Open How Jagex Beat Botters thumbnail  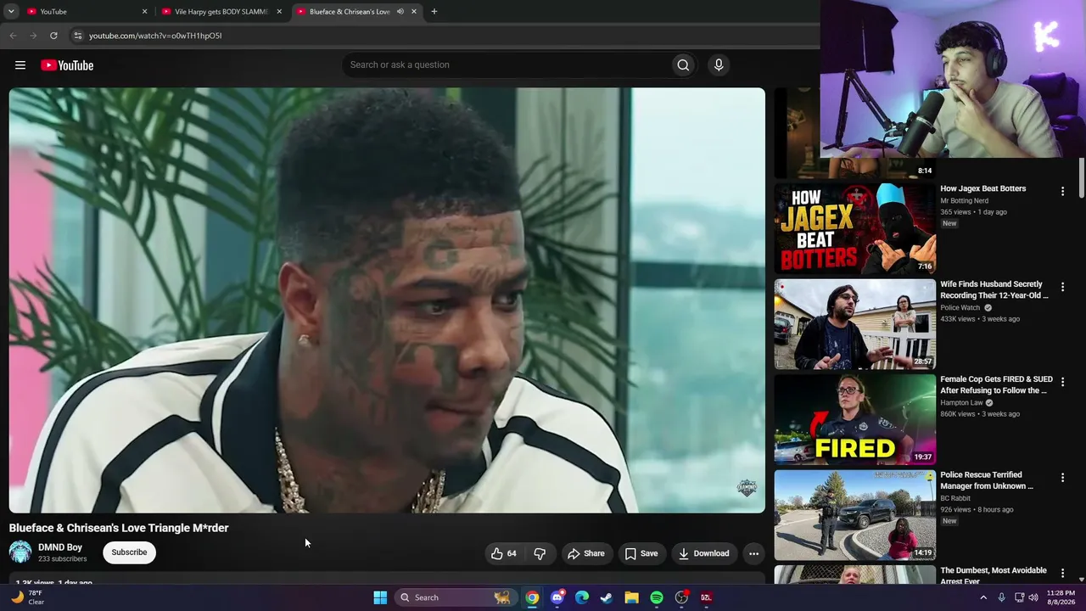coord(855,228)
